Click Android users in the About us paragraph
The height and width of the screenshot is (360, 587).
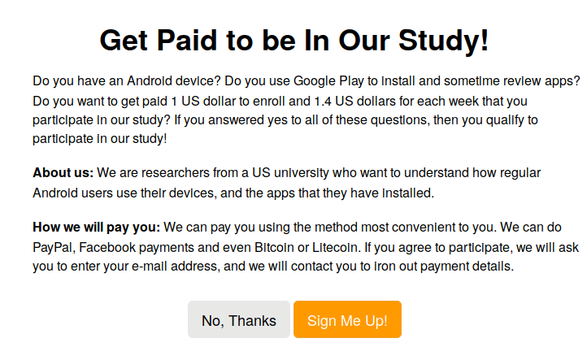point(72,193)
